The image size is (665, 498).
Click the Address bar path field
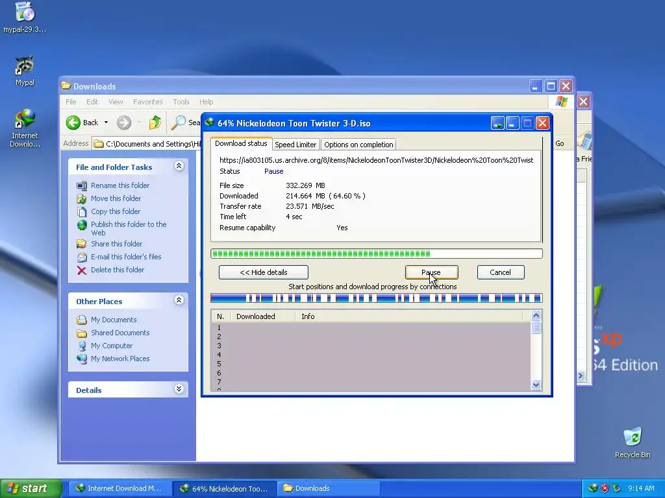coord(147,143)
